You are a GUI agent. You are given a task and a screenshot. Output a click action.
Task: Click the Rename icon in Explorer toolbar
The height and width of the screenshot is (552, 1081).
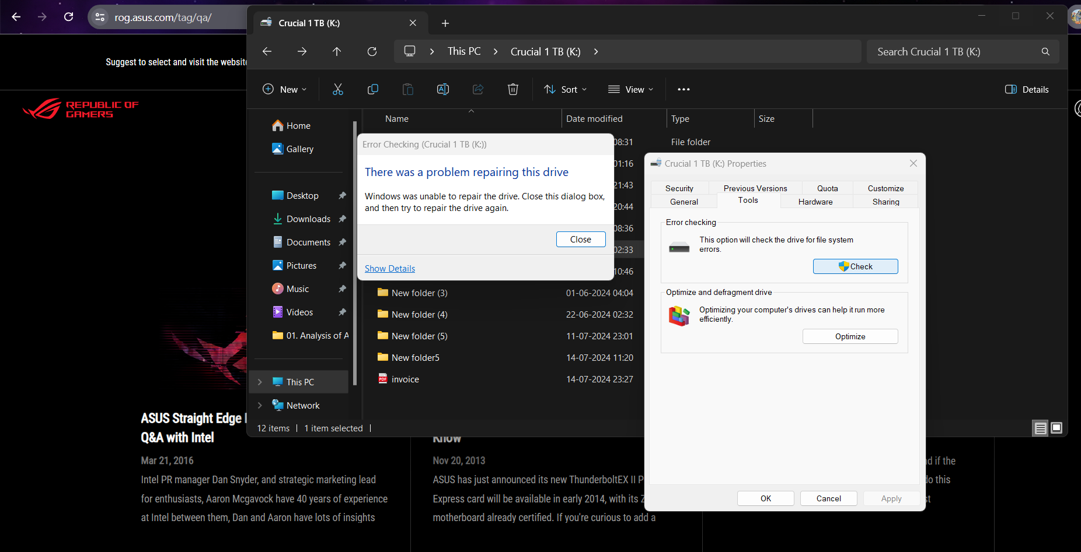click(x=442, y=89)
